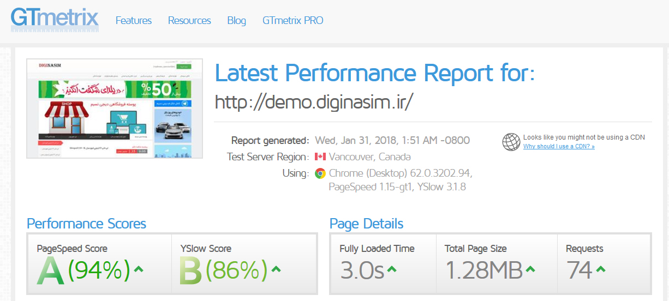
Task: Follow the 'Why should I use a CDN?' link
Action: pos(559,147)
